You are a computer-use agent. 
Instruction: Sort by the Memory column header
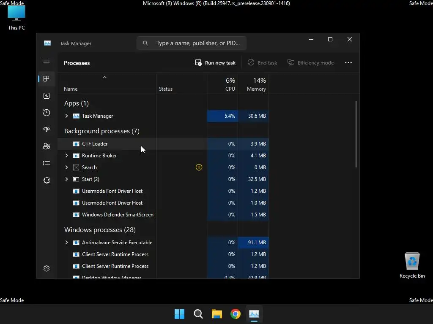coord(256,89)
